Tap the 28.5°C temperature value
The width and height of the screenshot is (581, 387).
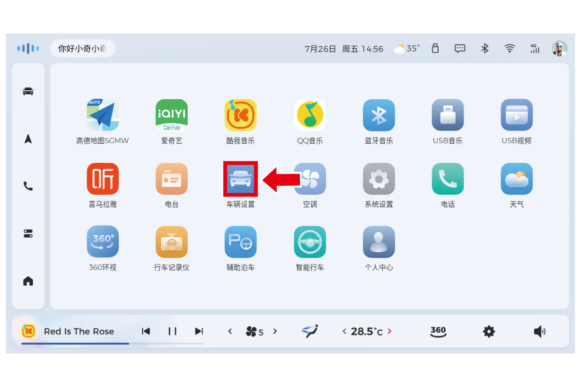[367, 331]
